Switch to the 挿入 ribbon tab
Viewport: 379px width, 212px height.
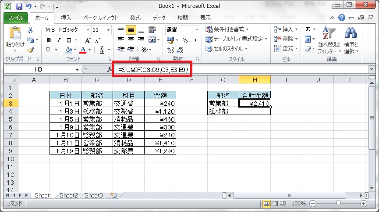click(66, 18)
